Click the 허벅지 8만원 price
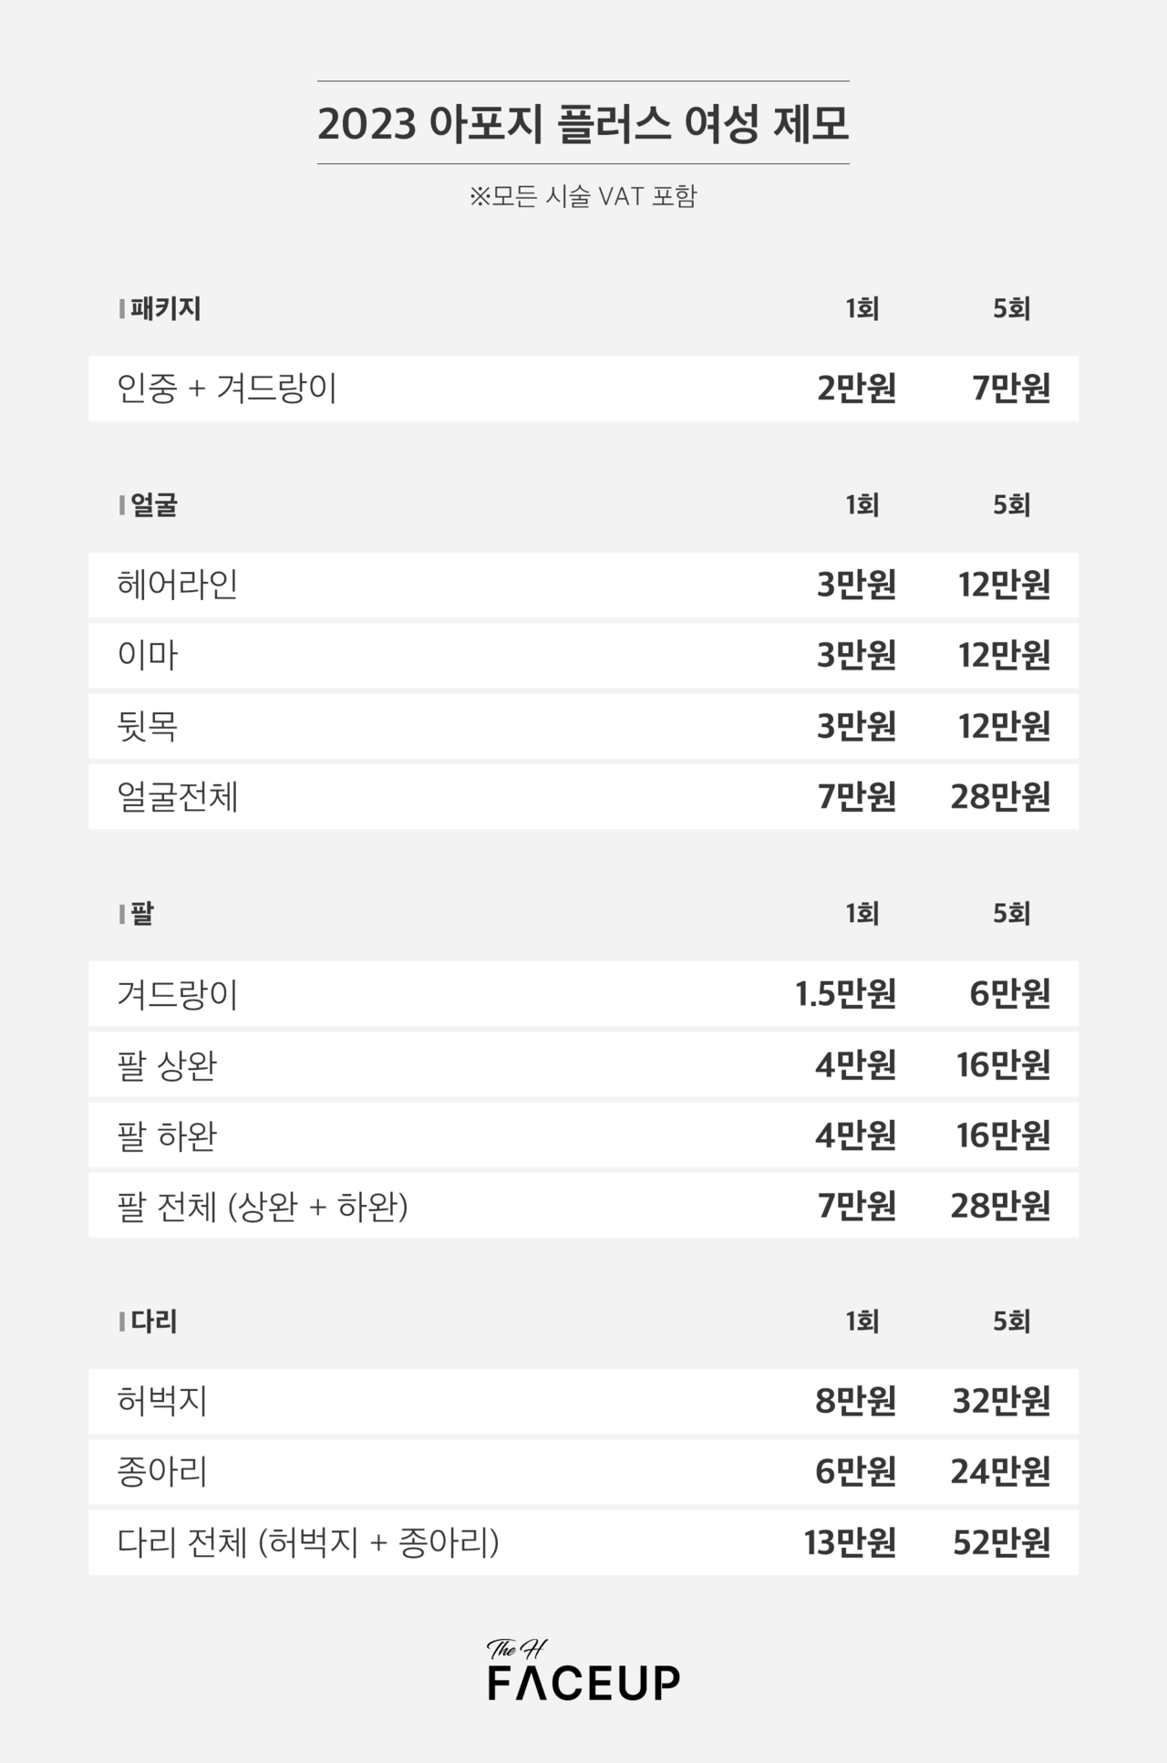The image size is (1167, 1763). (x=855, y=1401)
